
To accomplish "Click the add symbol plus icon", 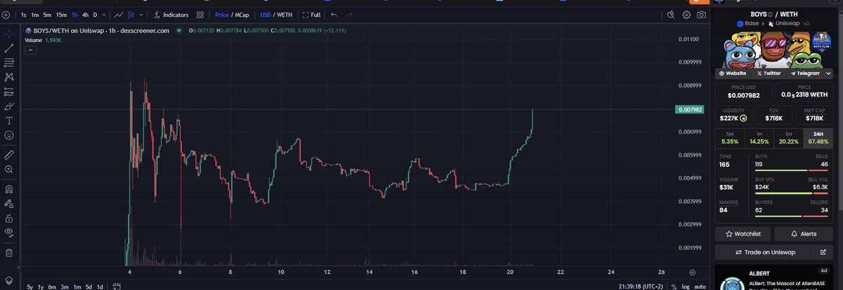I will pyautogui.click(x=6, y=14).
